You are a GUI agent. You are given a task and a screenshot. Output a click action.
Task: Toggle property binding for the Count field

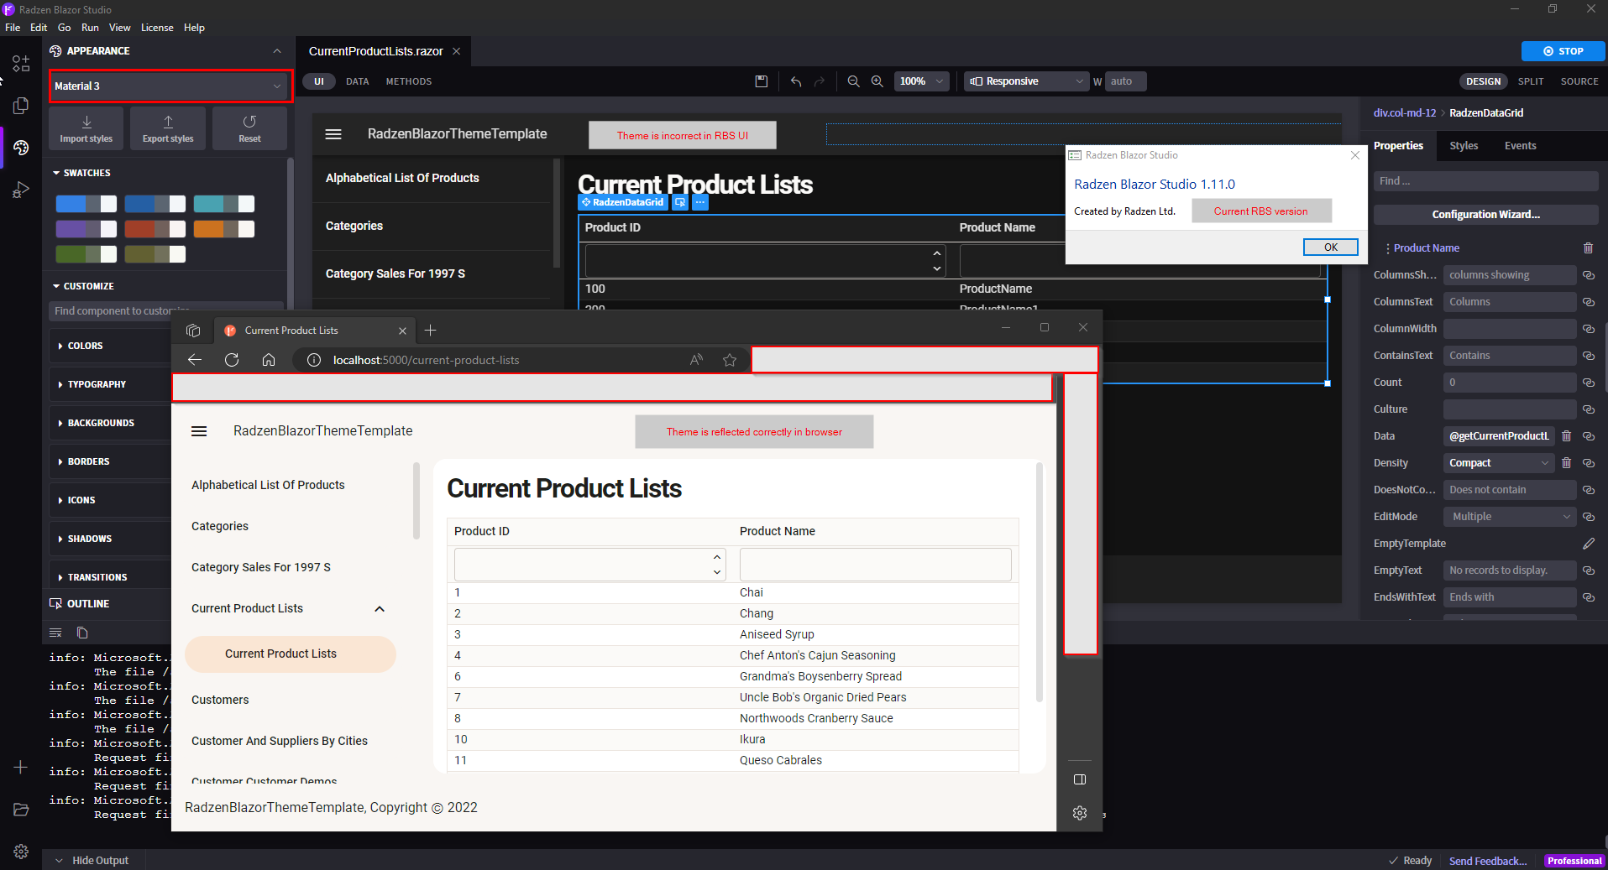pos(1588,382)
